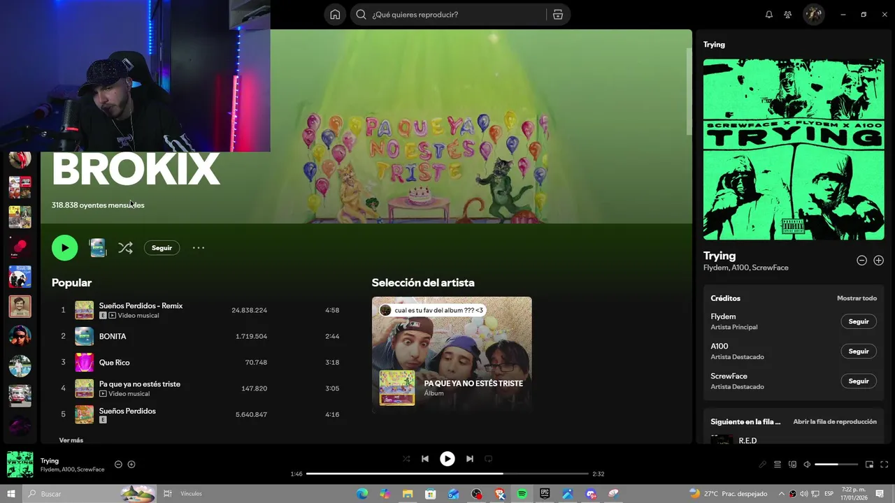Toggle shuffle in the player controls
Image resolution: width=895 pixels, height=503 pixels.
[x=406, y=459]
